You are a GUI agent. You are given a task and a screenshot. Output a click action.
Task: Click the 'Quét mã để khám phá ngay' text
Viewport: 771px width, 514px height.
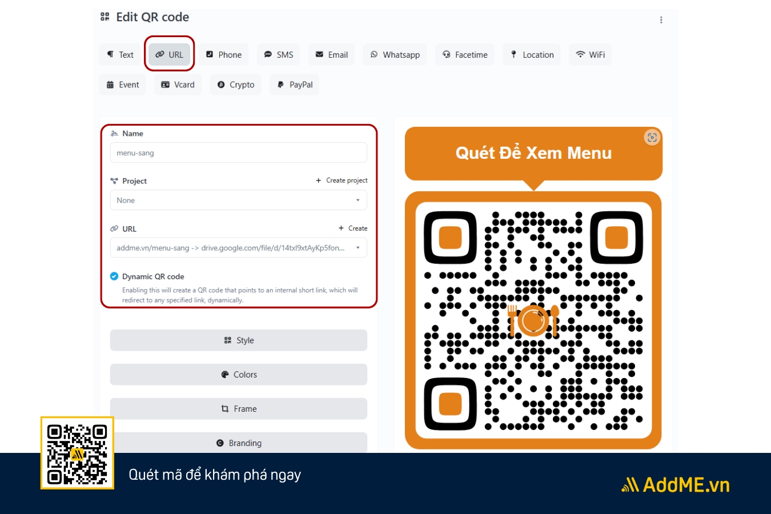pos(215,475)
